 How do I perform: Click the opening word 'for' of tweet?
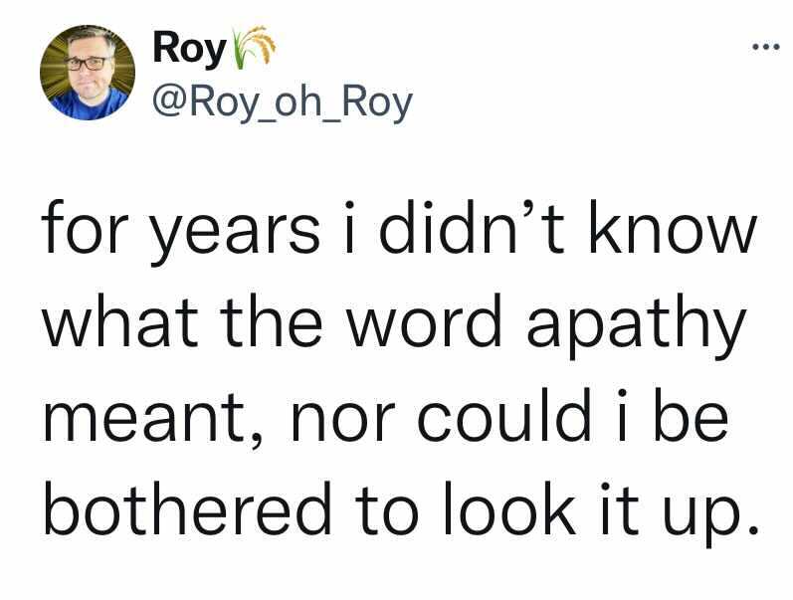pos(84,226)
